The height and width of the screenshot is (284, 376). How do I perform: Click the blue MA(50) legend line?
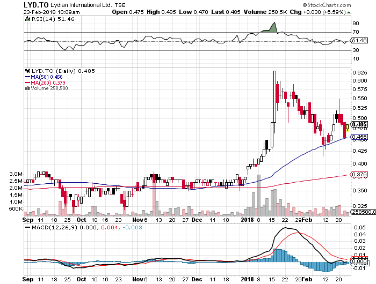click(28, 77)
